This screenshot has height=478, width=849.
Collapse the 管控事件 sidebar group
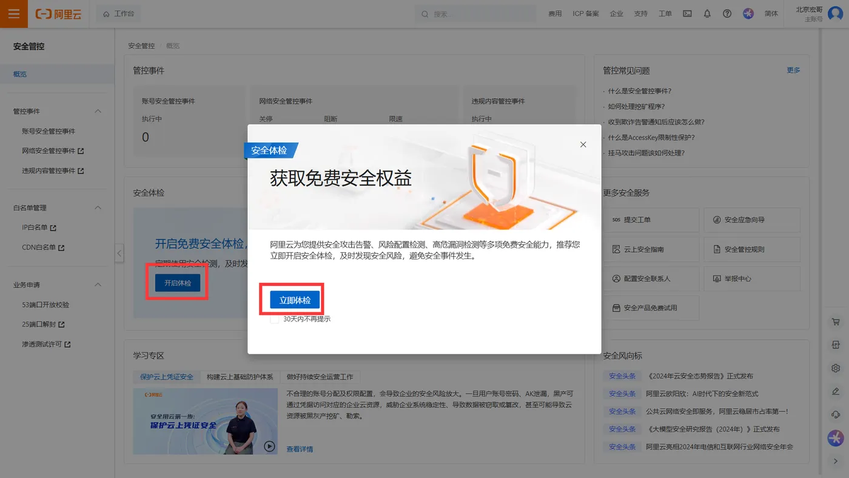pyautogui.click(x=98, y=112)
